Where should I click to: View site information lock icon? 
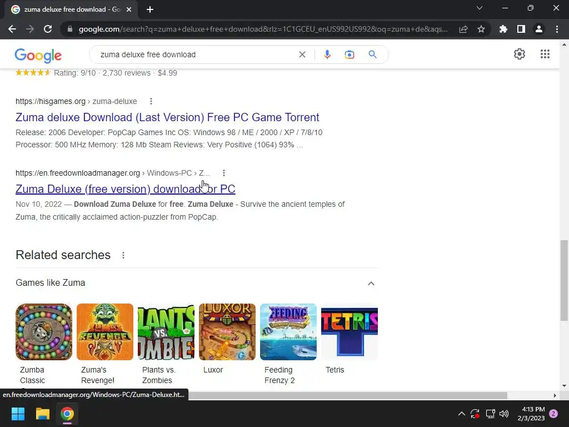coord(70,29)
